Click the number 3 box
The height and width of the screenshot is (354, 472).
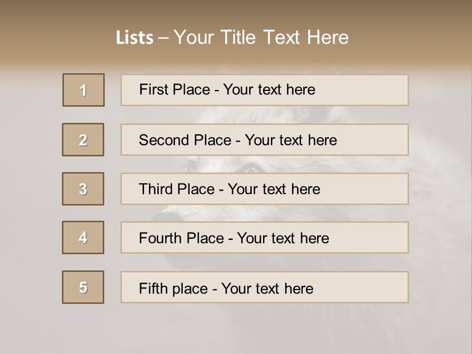pyautogui.click(x=83, y=189)
